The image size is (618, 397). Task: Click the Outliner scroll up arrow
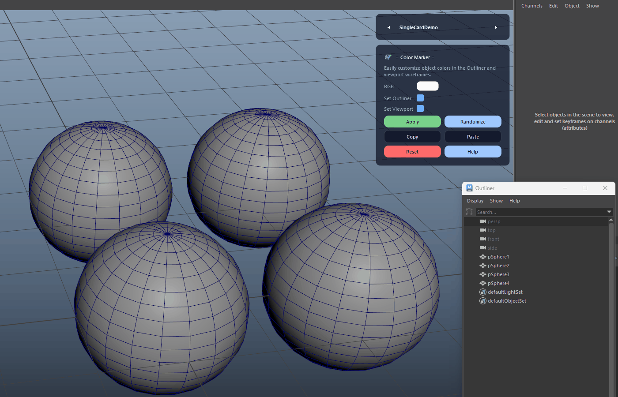pos(611,219)
